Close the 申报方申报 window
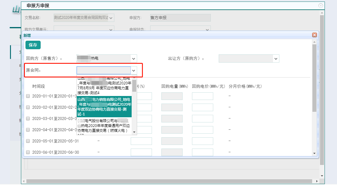Viewport: 337px width, 185px height. pyautogui.click(x=321, y=5)
